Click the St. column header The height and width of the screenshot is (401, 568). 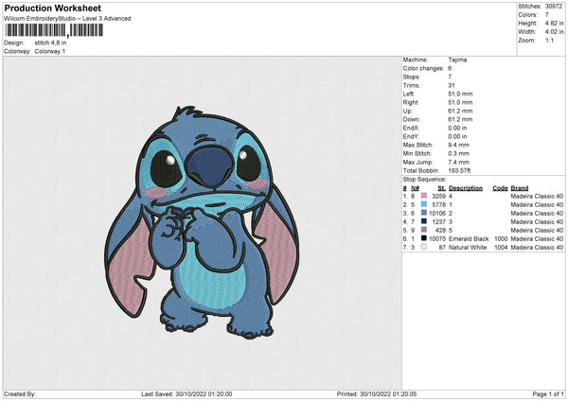[441, 187]
